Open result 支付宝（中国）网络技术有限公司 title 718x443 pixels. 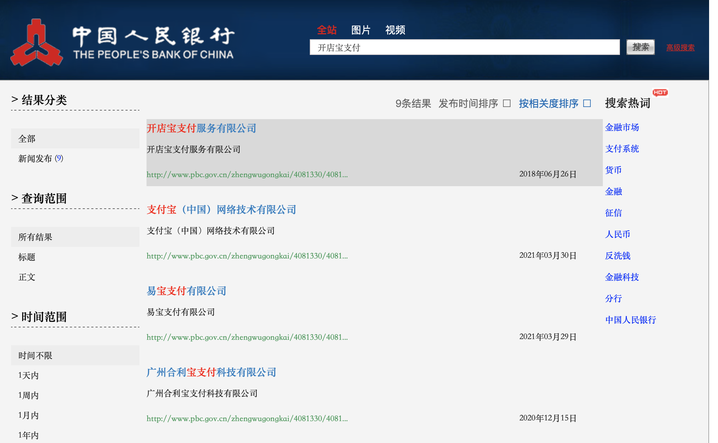coord(221,210)
